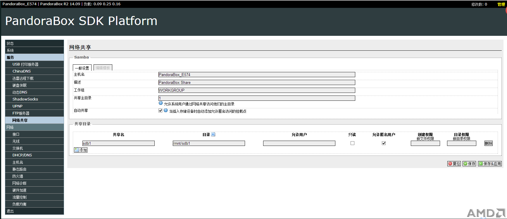Switch to the 一般设置 tab
507x219 pixels.
82,68
